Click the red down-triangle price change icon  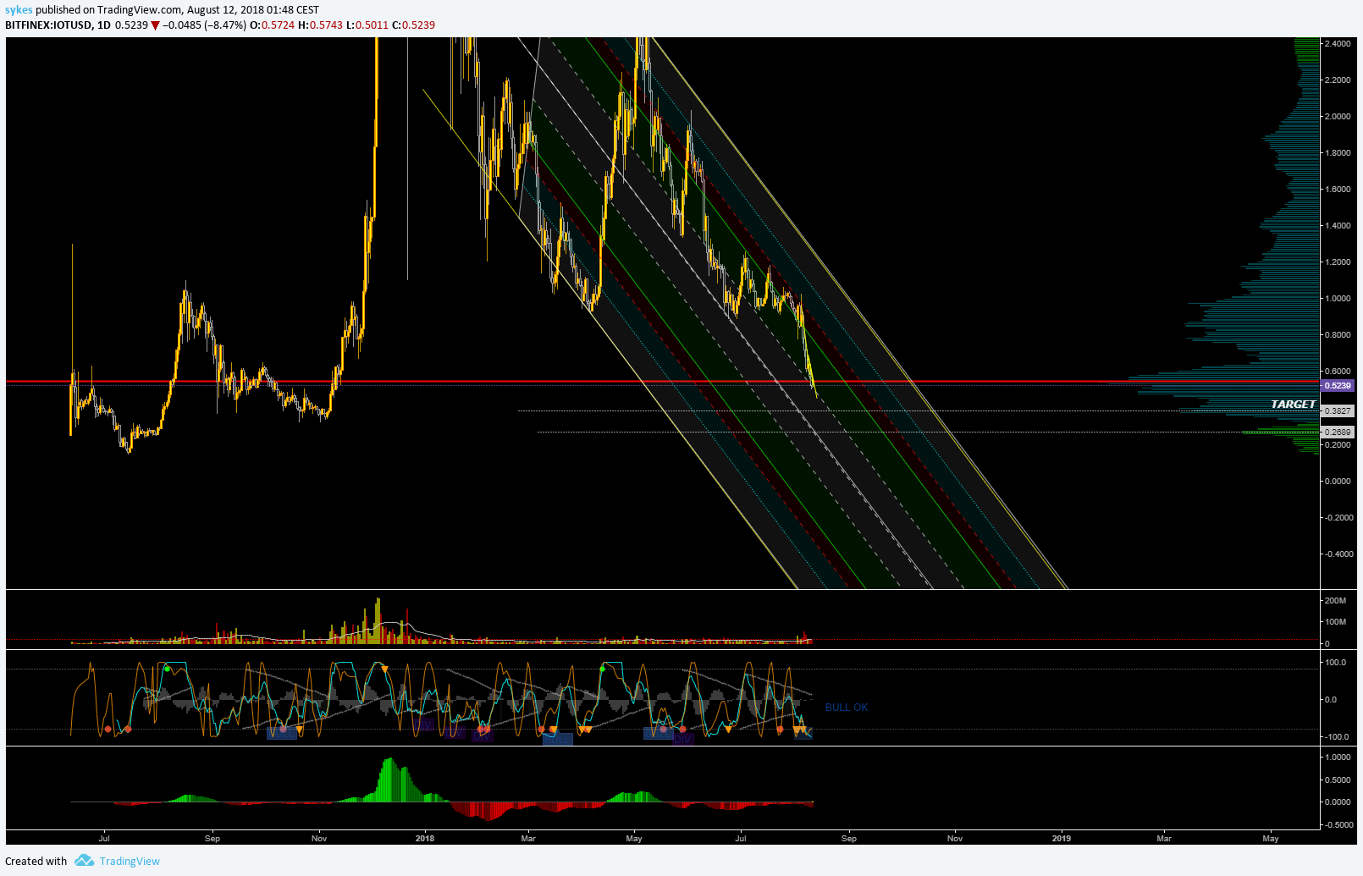155,25
